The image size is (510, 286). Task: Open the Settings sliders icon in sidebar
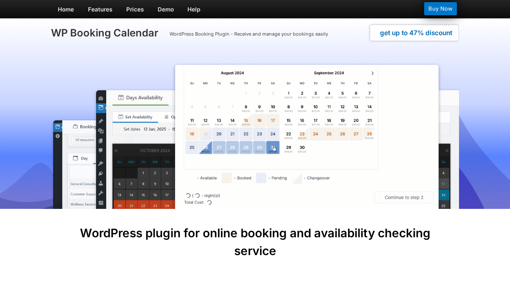point(101,203)
